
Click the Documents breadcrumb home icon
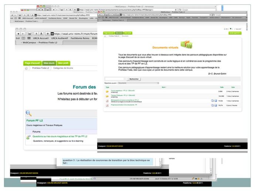(105, 36)
